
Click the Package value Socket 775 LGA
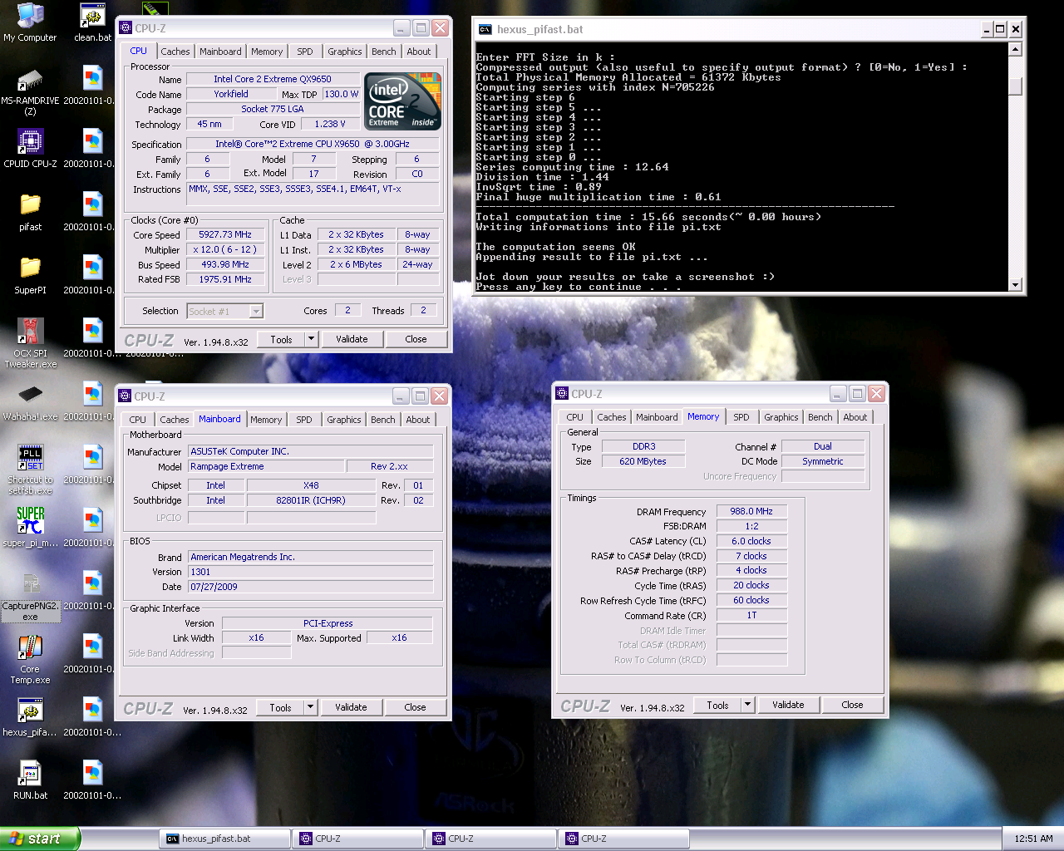click(x=273, y=109)
